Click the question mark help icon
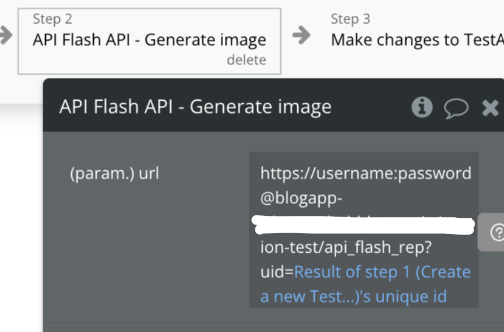 point(497,232)
